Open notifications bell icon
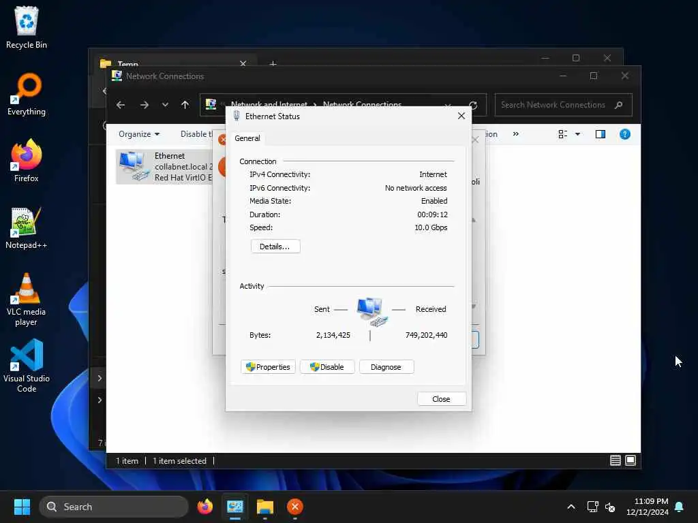Screen dimensions: 698x523 coord(680,507)
